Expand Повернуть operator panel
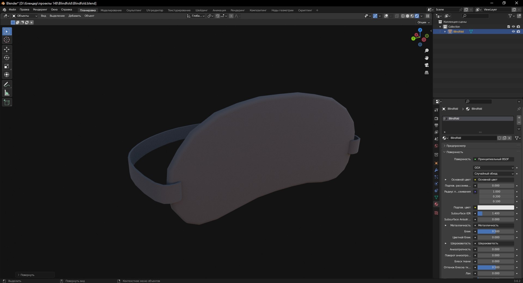This screenshot has width=523, height=283. click(35, 275)
